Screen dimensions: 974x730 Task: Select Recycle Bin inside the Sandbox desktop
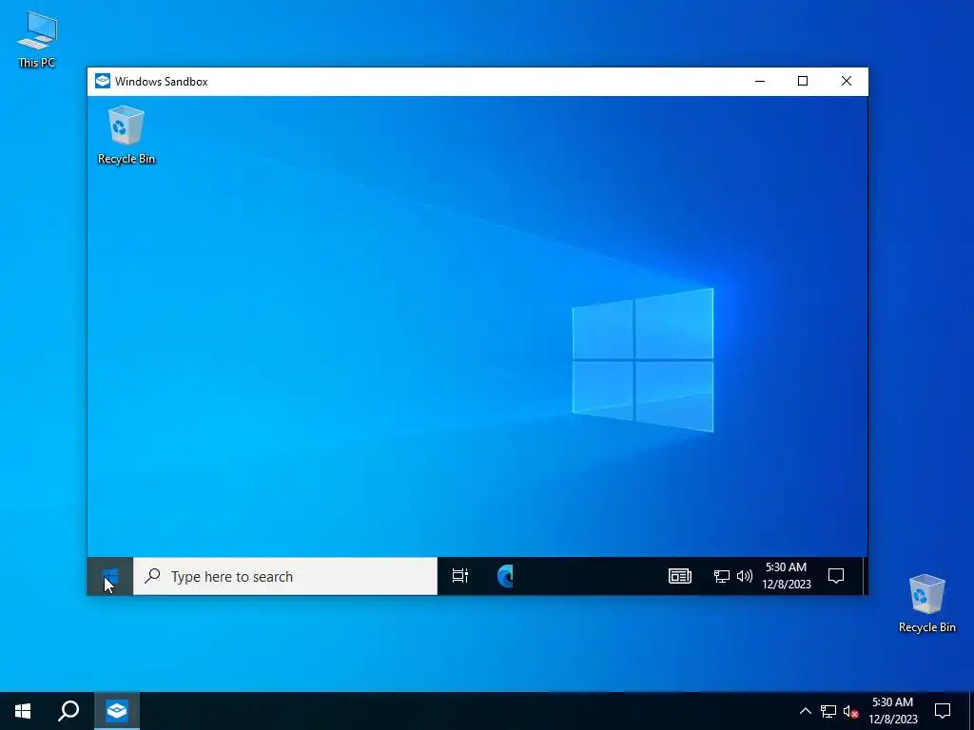(127, 135)
